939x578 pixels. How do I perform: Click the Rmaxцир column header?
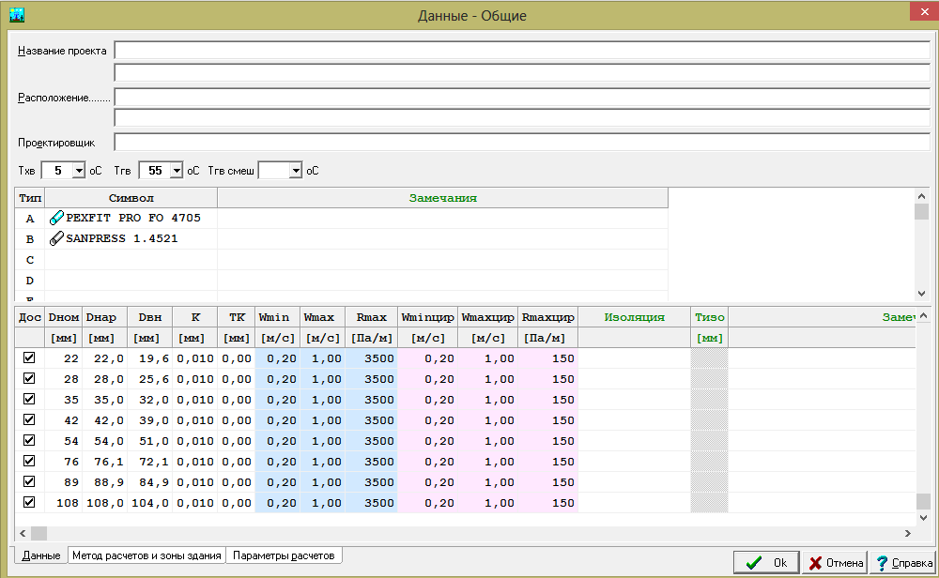point(548,317)
